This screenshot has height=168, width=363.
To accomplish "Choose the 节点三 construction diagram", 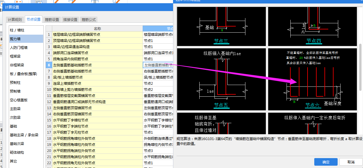I will (x=221, y=26).
